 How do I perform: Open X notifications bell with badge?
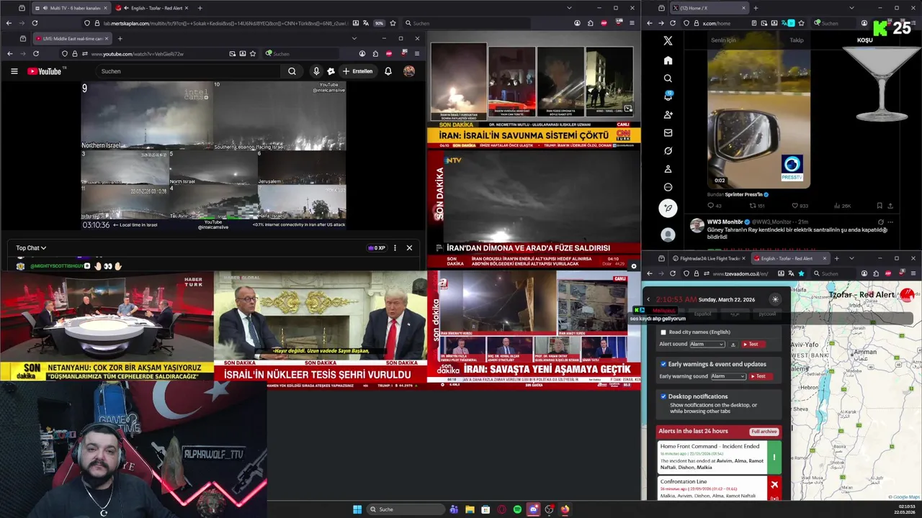pyautogui.click(x=668, y=96)
